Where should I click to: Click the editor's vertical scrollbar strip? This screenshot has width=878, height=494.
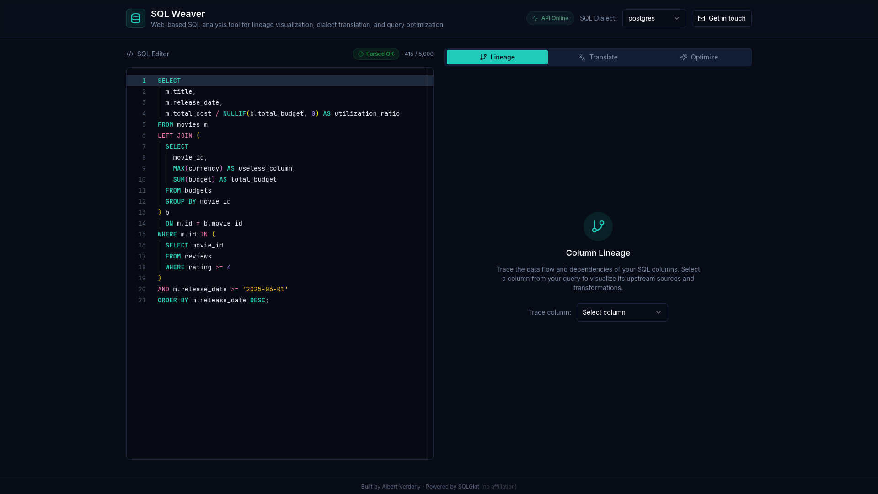click(430, 263)
